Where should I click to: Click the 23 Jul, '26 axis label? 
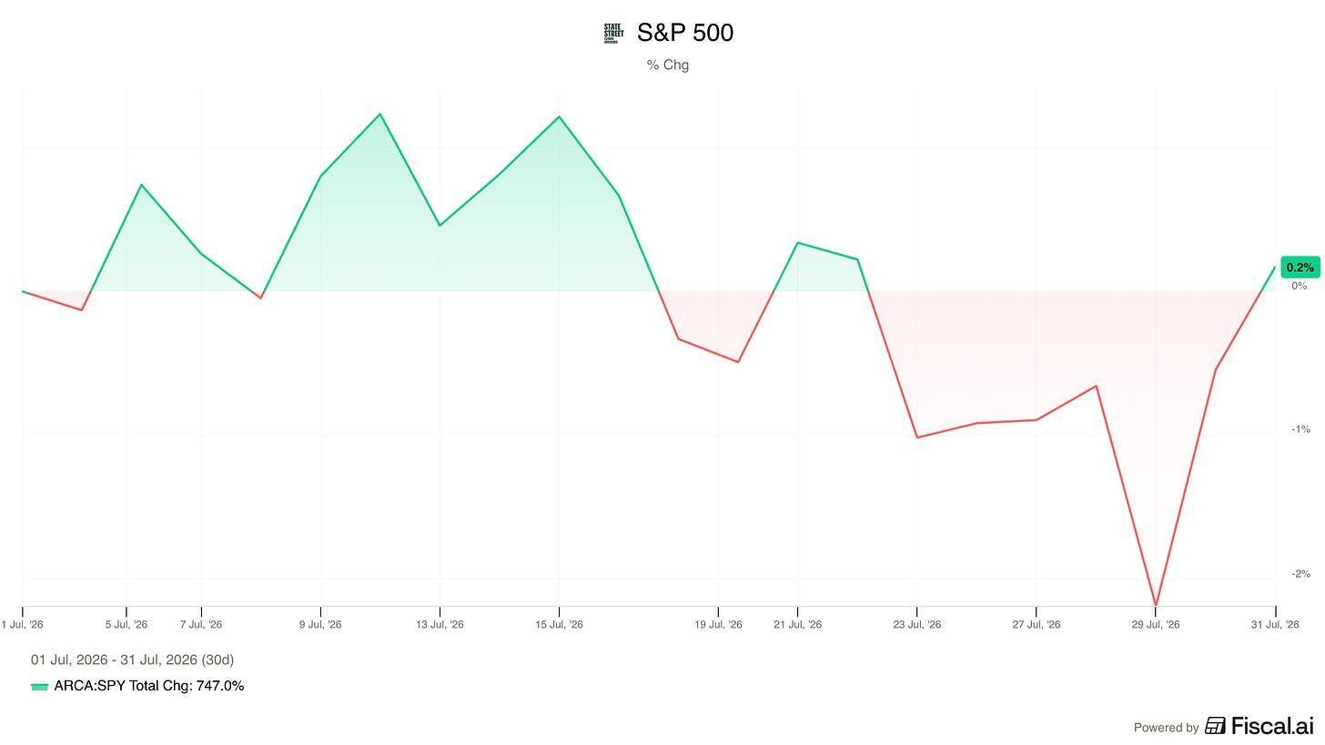pos(916,625)
